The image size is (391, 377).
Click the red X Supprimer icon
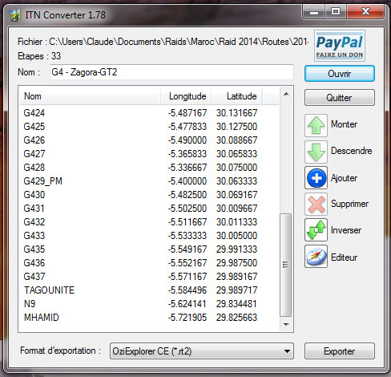coord(316,205)
